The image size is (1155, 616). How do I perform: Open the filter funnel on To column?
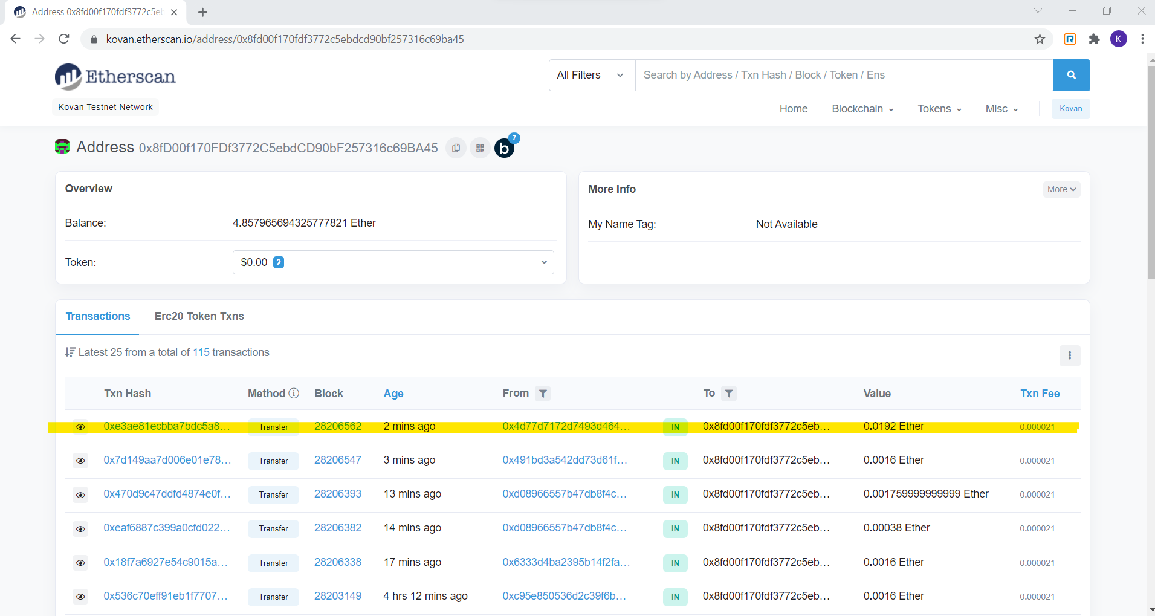click(x=729, y=393)
